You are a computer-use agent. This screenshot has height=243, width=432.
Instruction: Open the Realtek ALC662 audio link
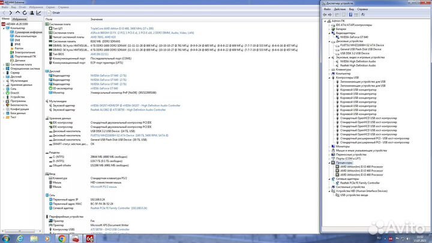pos(128,110)
